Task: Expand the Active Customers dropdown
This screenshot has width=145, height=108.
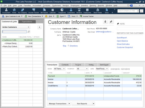Action: pos(16,27)
